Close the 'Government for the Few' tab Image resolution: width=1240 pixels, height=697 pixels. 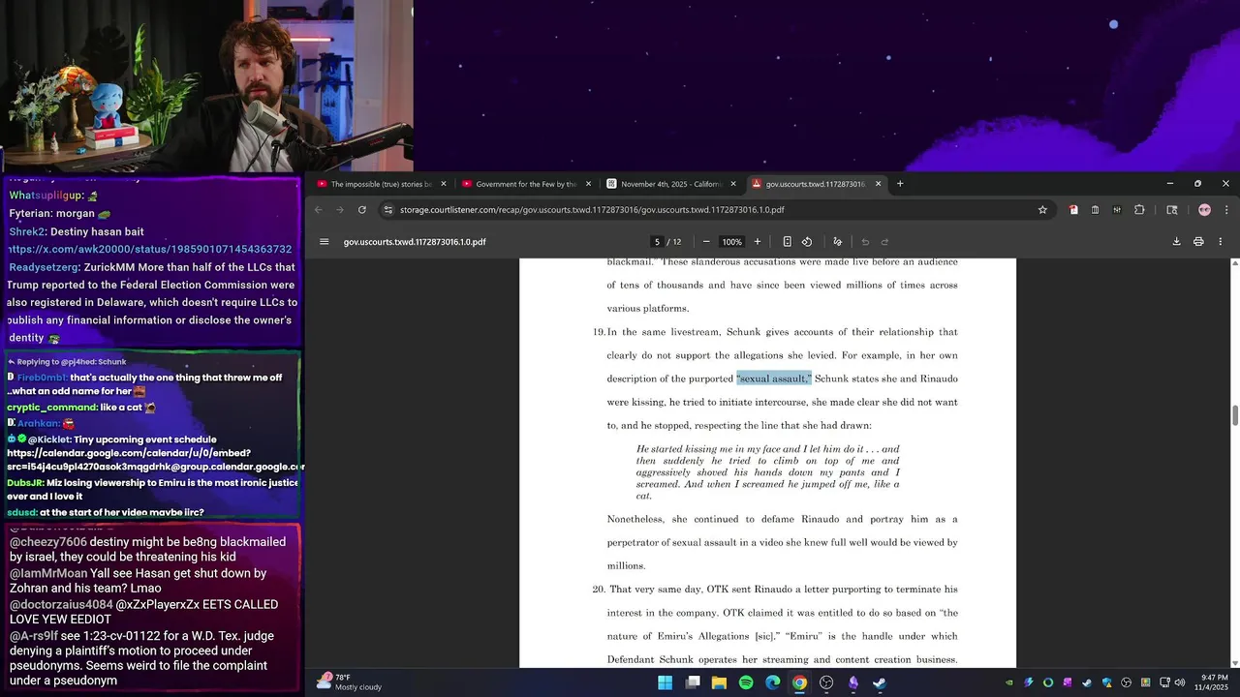pyautogui.click(x=588, y=184)
